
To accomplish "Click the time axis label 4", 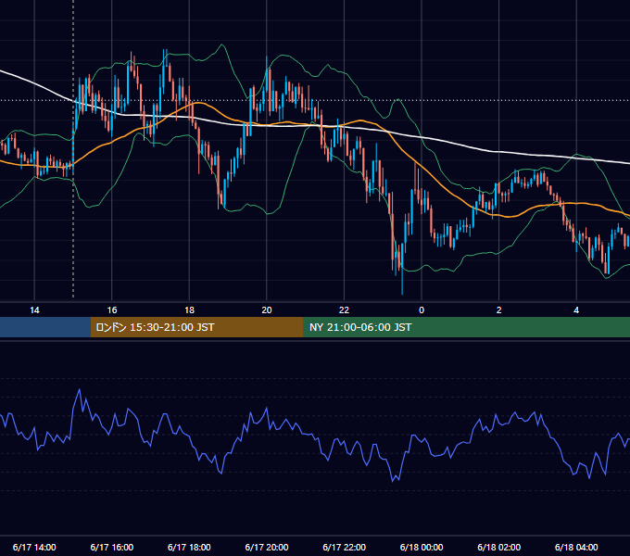I will point(576,310).
